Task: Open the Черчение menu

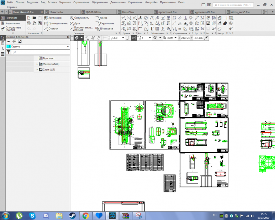Action: [x=65, y=2]
